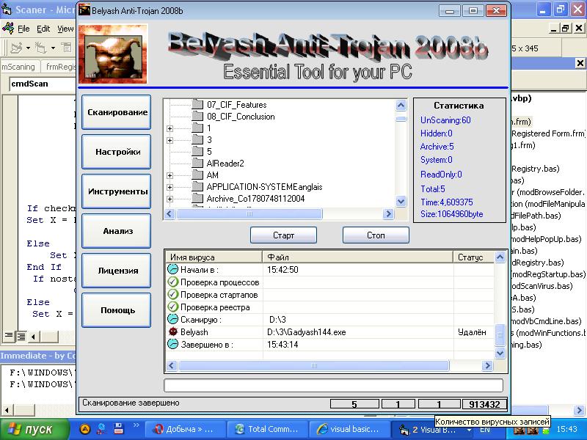
Task: Select the 07_CIF_Features folder icon
Action: pos(197,105)
